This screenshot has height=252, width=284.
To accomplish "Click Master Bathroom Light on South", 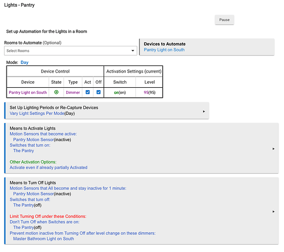I will coord(43,239).
